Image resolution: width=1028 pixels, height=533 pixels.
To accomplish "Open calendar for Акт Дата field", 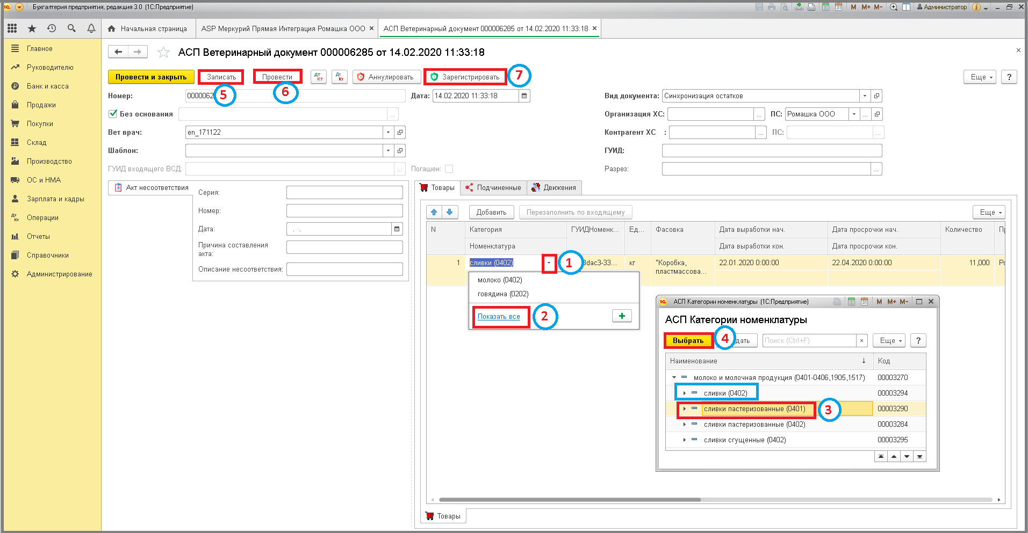I will point(397,229).
